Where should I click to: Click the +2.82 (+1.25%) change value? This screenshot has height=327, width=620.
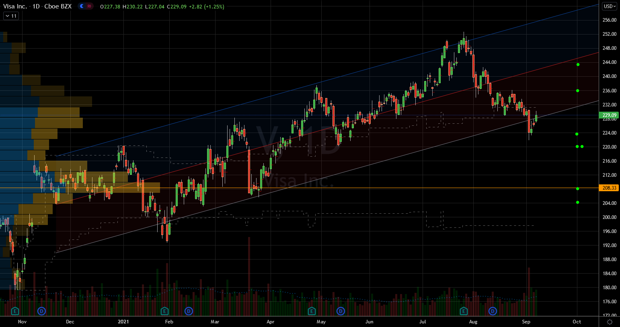[x=207, y=6]
